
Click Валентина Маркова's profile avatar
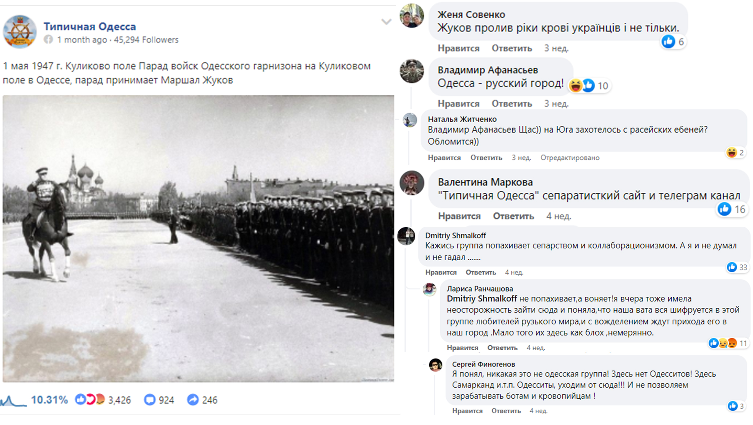tap(411, 183)
